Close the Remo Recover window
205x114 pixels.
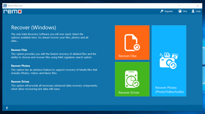point(199,5)
